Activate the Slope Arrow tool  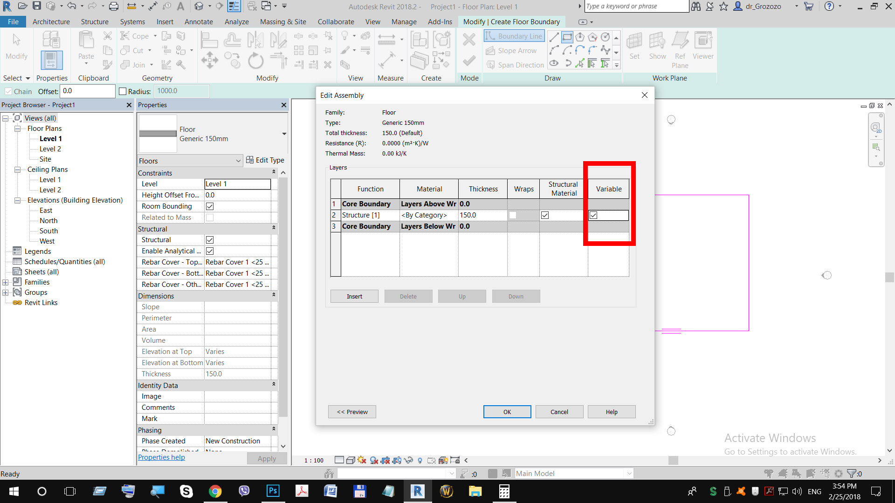pyautogui.click(x=513, y=50)
